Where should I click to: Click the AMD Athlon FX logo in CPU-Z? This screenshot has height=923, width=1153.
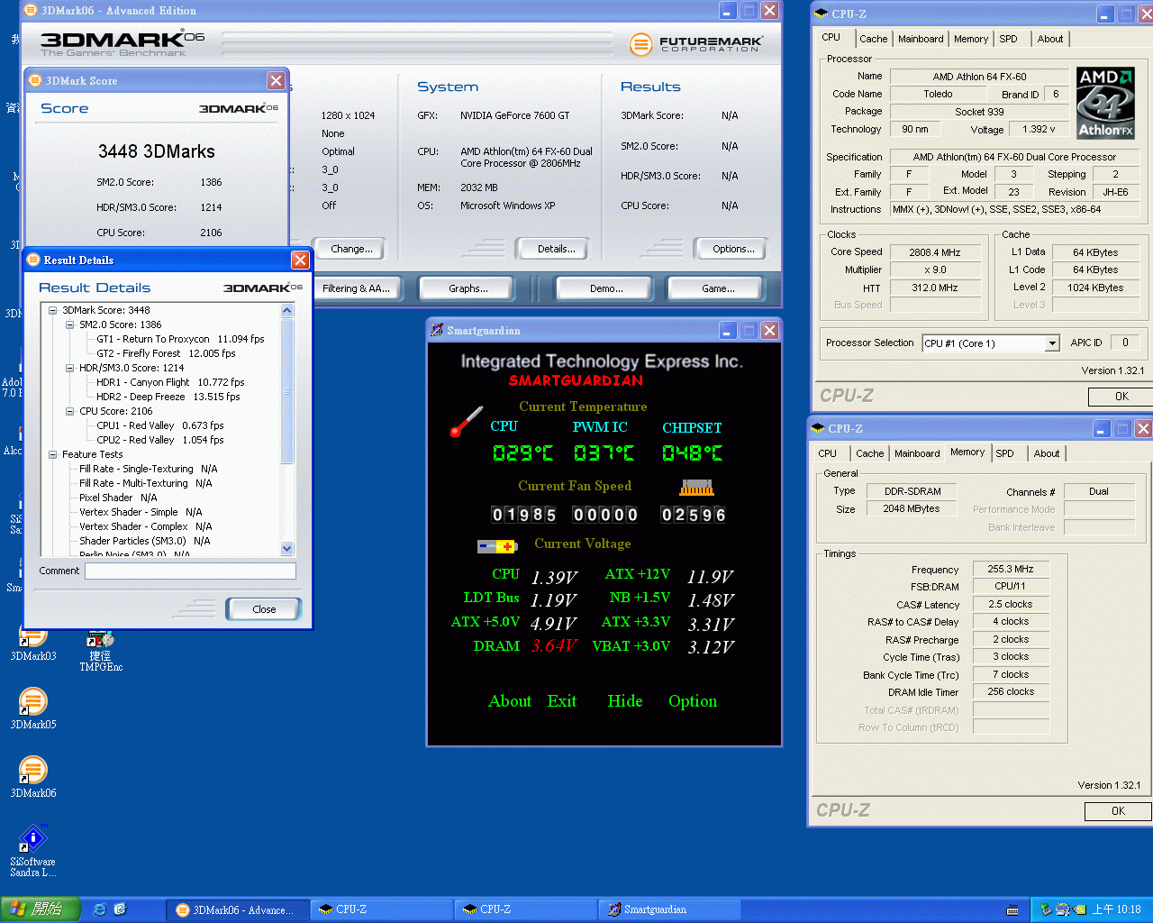[x=1105, y=103]
